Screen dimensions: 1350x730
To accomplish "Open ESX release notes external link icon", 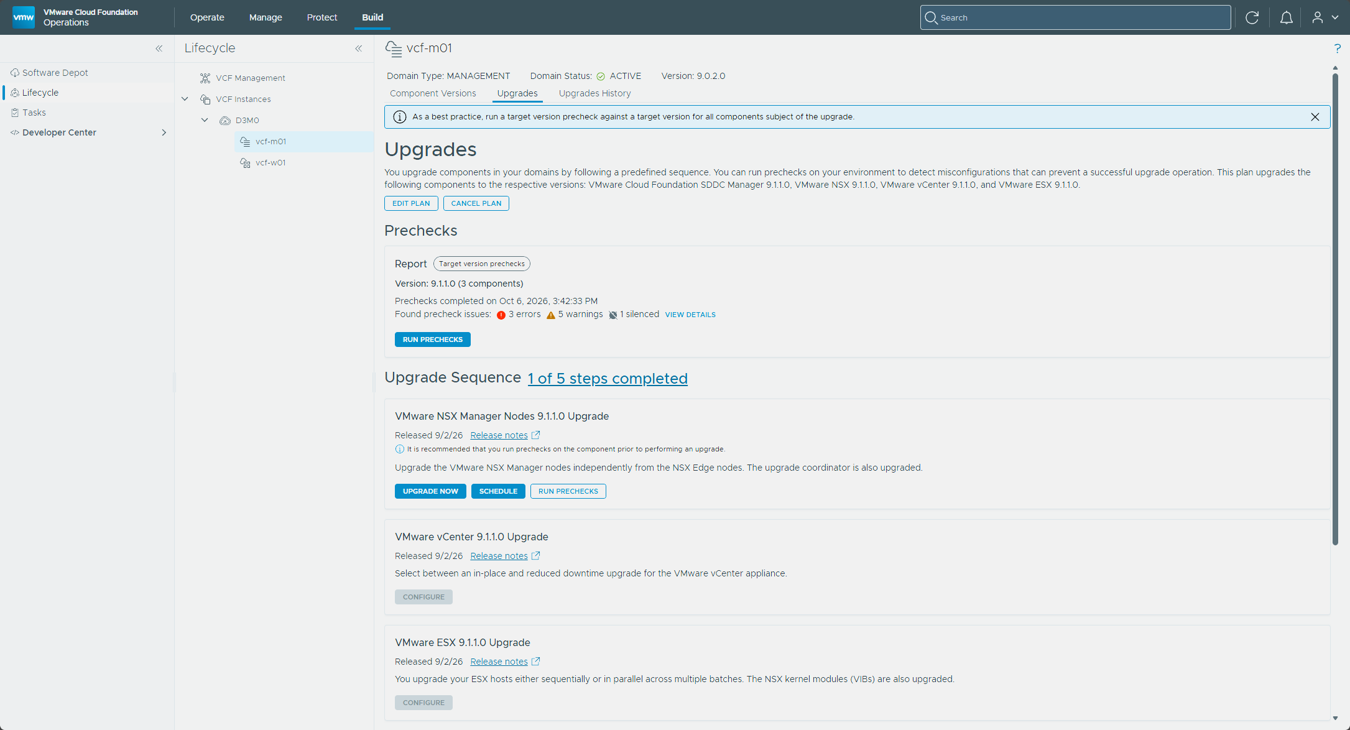I will pos(536,662).
